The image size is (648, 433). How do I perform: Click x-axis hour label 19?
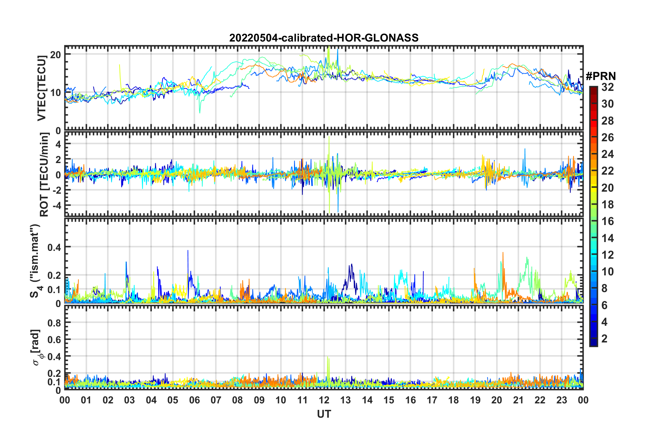coord(475,400)
